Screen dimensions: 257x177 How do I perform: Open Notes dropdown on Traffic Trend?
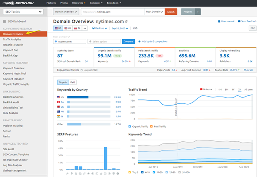206,89
